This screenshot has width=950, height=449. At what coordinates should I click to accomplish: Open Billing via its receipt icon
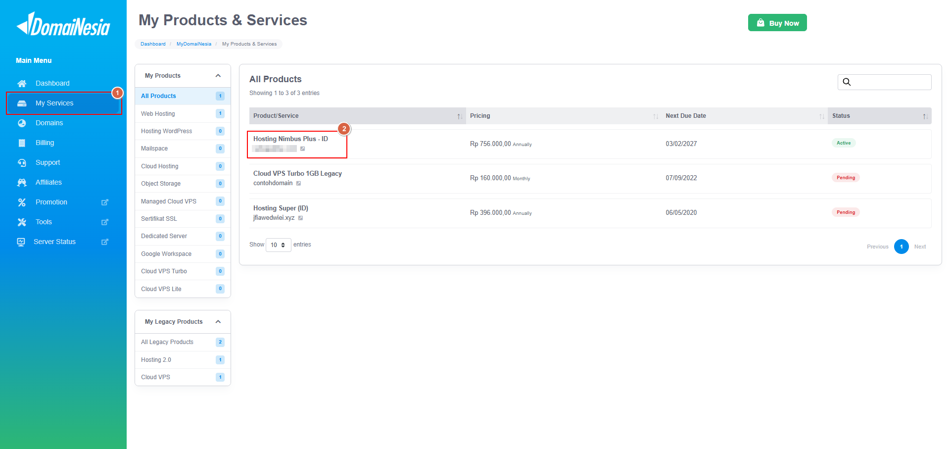pos(22,143)
